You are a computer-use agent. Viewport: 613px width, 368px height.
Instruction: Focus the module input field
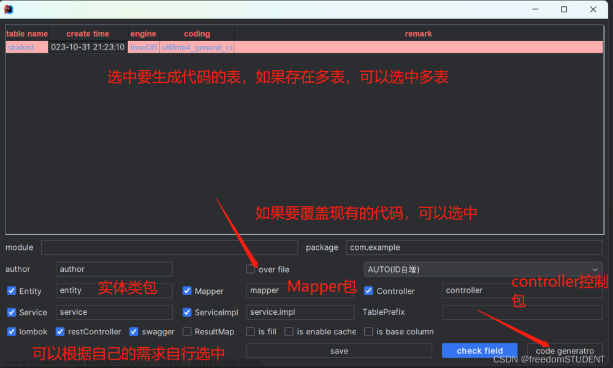[x=169, y=247]
